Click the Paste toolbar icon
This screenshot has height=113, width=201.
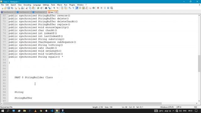(x=34, y=8)
